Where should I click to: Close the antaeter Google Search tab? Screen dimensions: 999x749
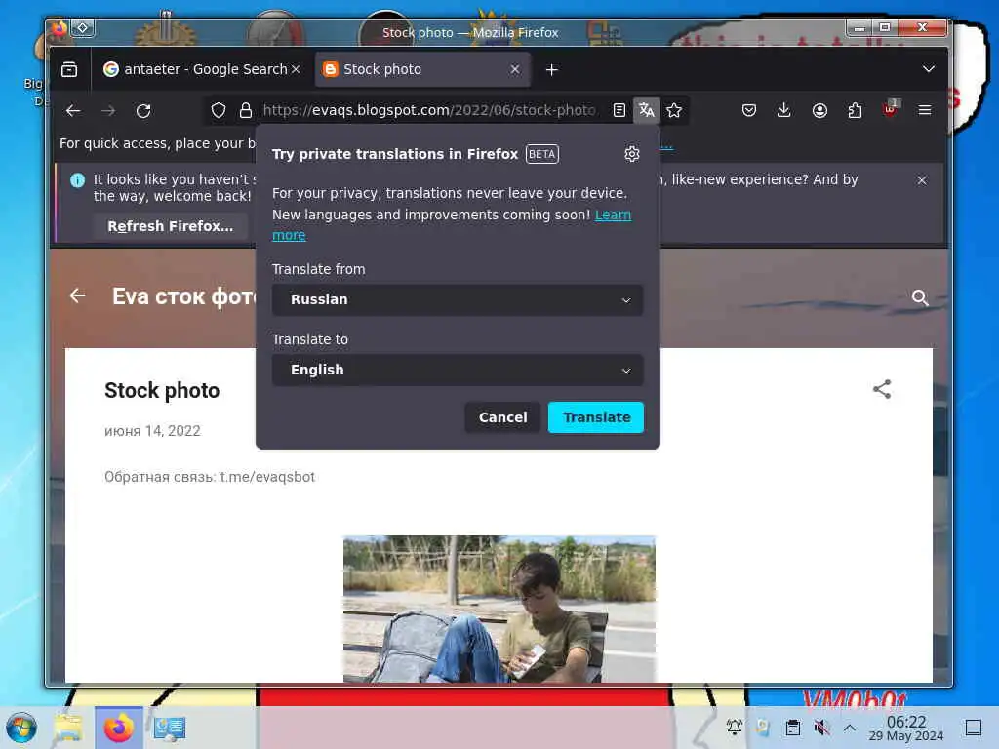[296, 69]
